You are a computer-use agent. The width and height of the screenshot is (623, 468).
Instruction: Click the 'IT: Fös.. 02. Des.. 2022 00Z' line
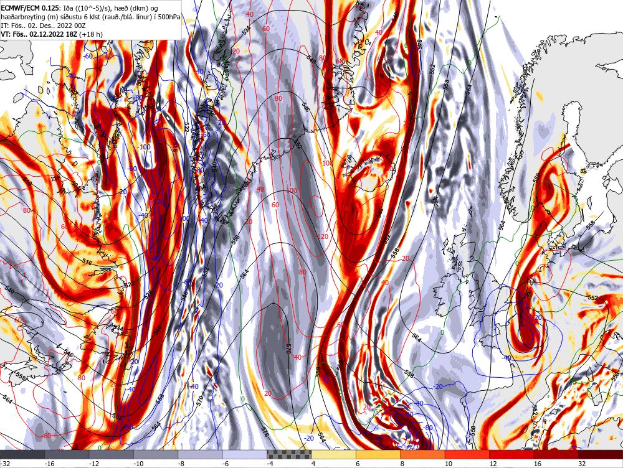(x=44, y=26)
